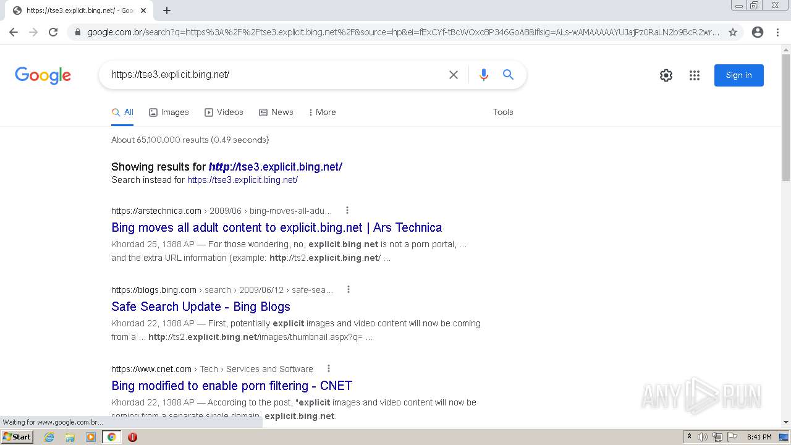Open Google settings gear icon
The height and width of the screenshot is (445, 791).
666,75
